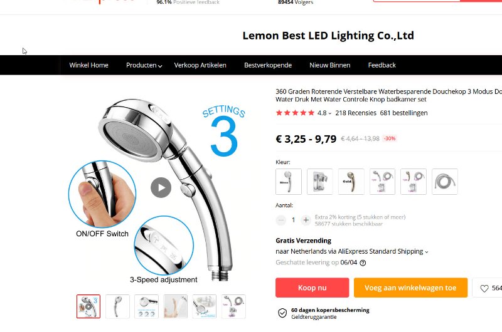Increase quantity with plus button

click(x=306, y=220)
